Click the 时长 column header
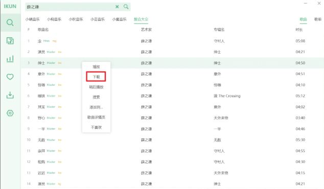The image size is (324, 189). click(299, 30)
